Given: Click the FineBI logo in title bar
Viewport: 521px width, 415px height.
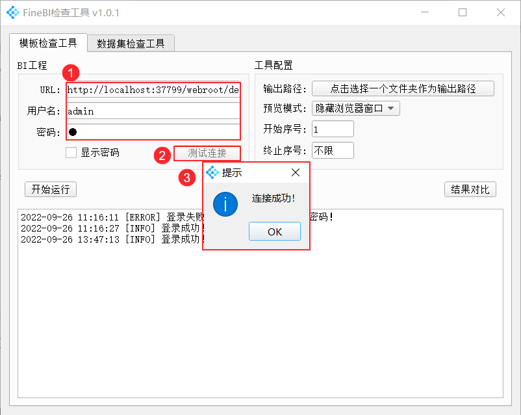Looking at the screenshot, I should point(13,12).
